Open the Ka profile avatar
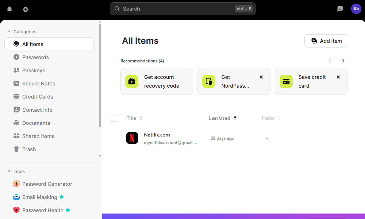The image size is (365, 219). [x=356, y=9]
